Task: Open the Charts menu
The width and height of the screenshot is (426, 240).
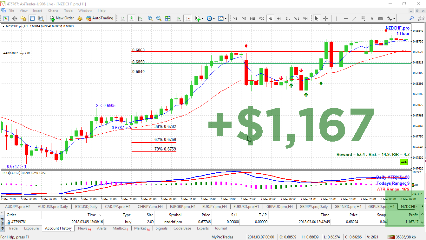Action: pos(53,10)
